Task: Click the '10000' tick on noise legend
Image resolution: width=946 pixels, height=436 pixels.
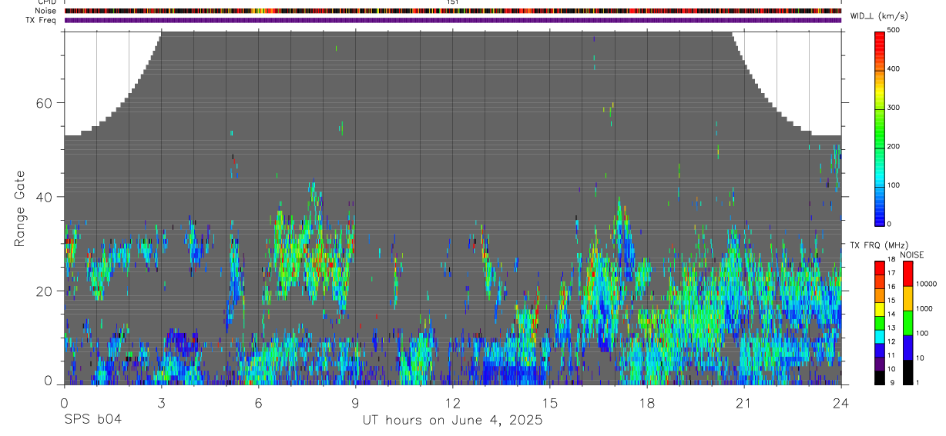Action: [926, 284]
